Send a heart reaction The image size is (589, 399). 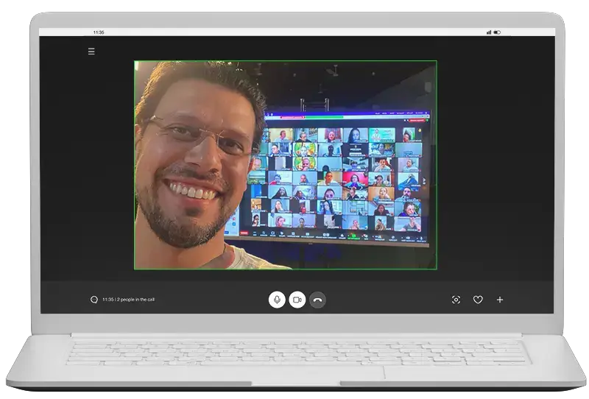click(478, 300)
